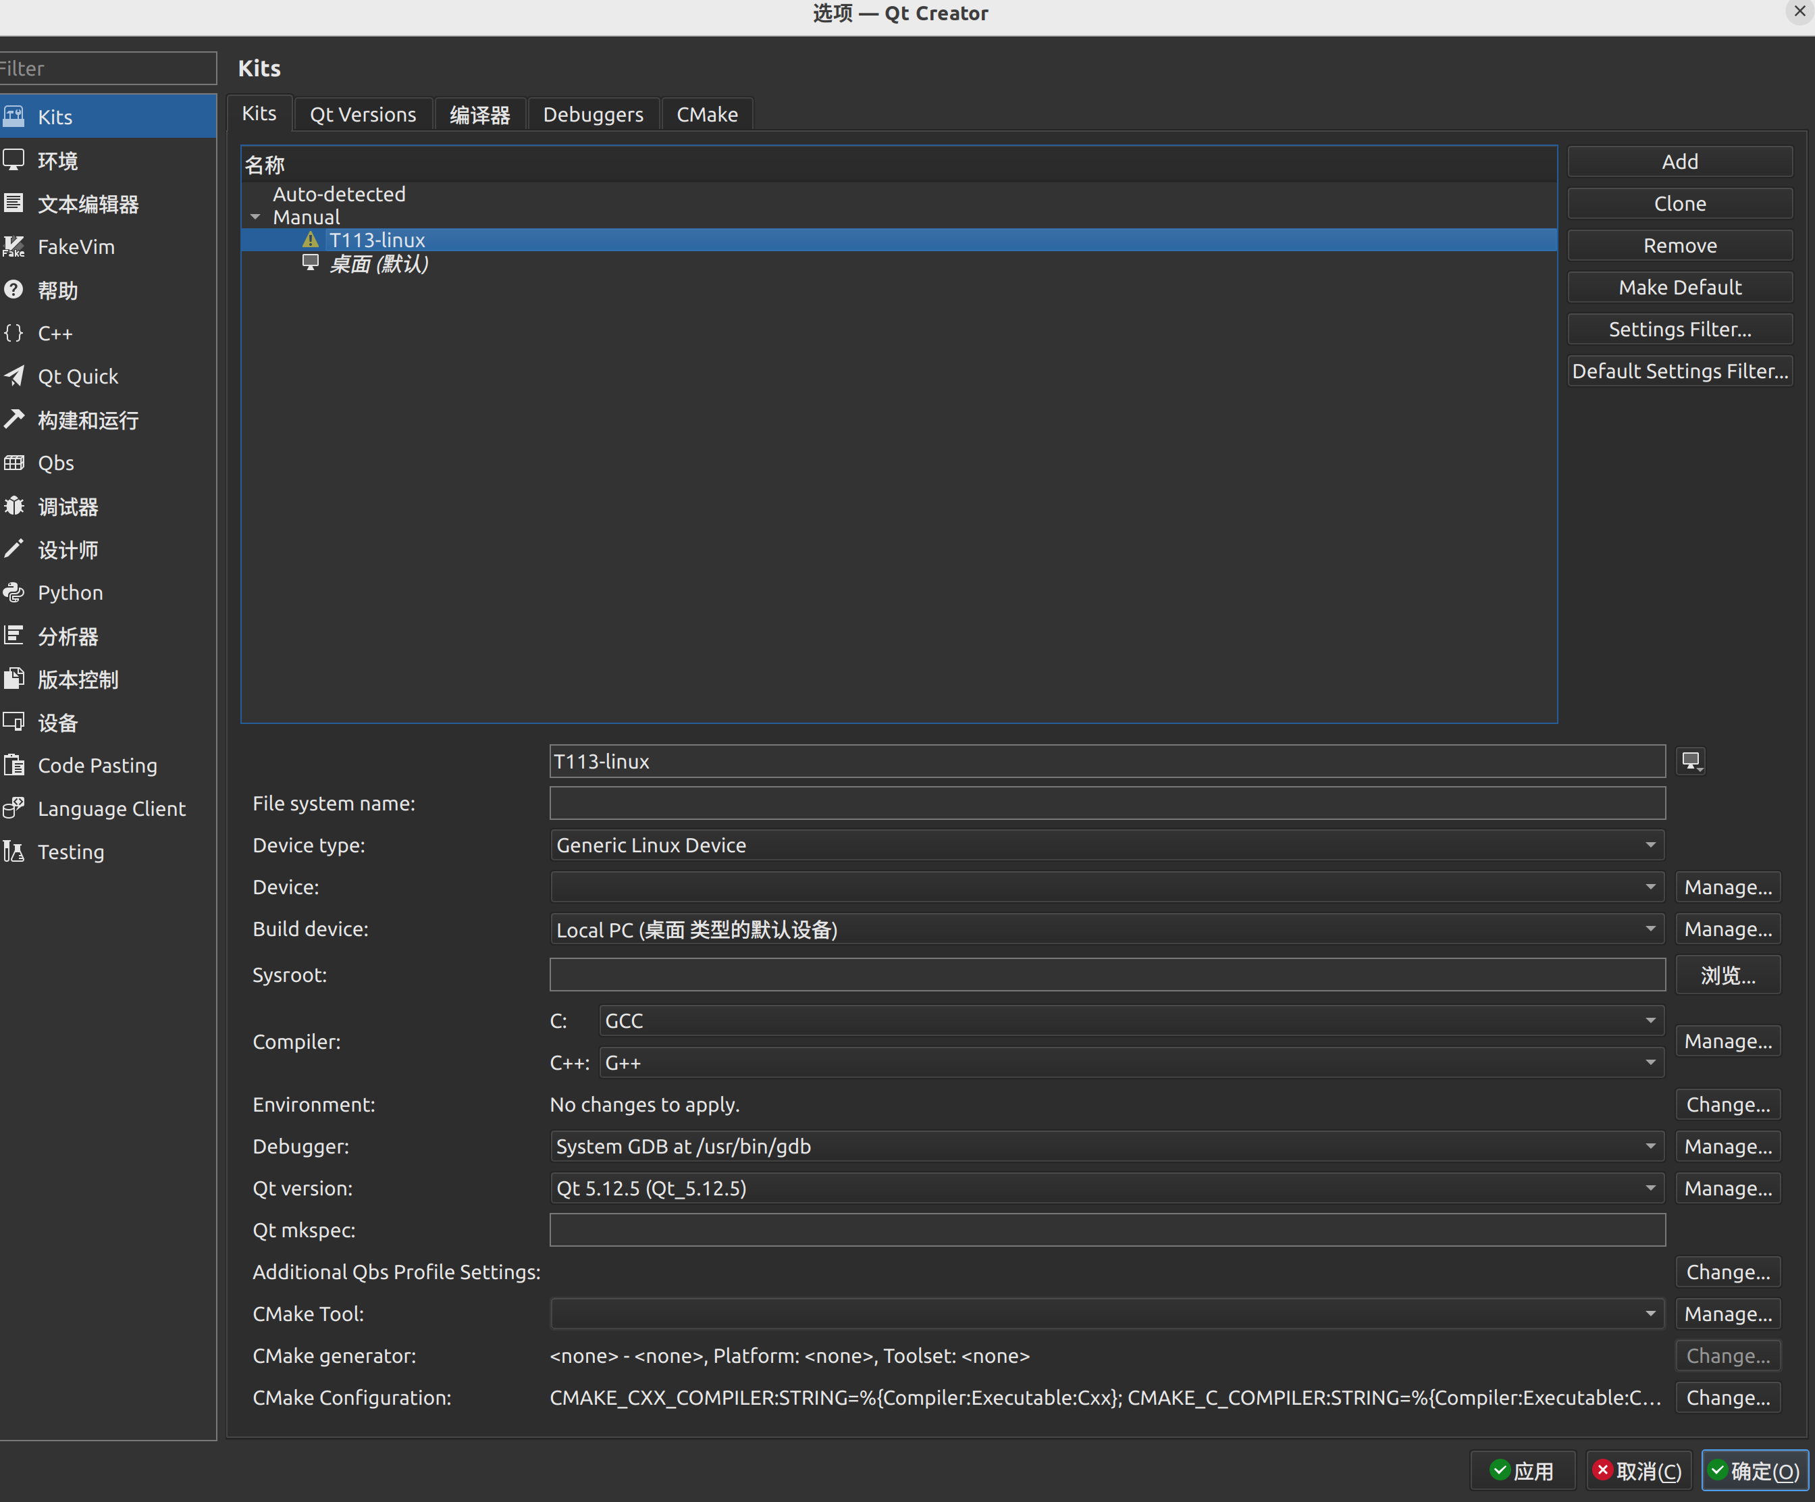This screenshot has height=1502, width=1815.
Task: Open the 帮助 settings category
Action: 107,290
